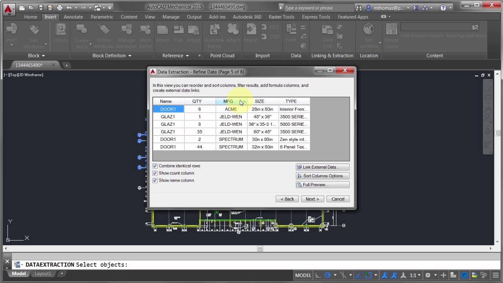Expand the Reference panel dropdown
This screenshot has width=503, height=283.
[176, 55]
